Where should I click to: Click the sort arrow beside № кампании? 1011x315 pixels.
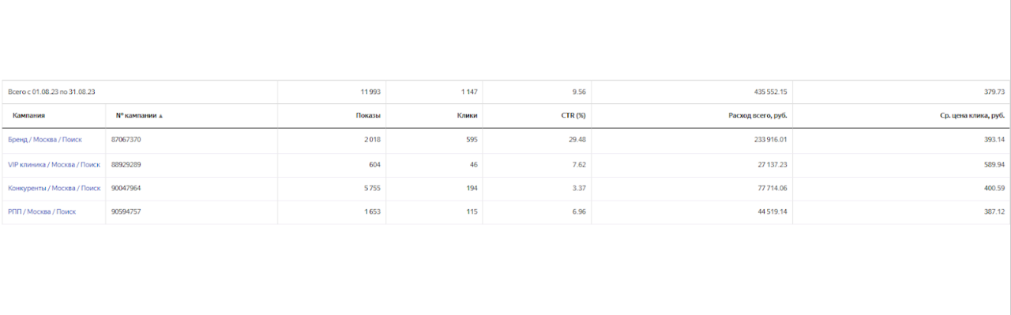pos(161,116)
